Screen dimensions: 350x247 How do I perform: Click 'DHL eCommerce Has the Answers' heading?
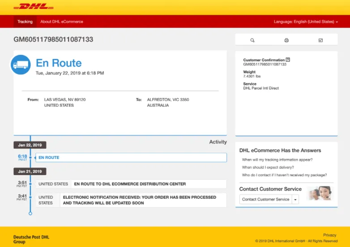click(280, 151)
